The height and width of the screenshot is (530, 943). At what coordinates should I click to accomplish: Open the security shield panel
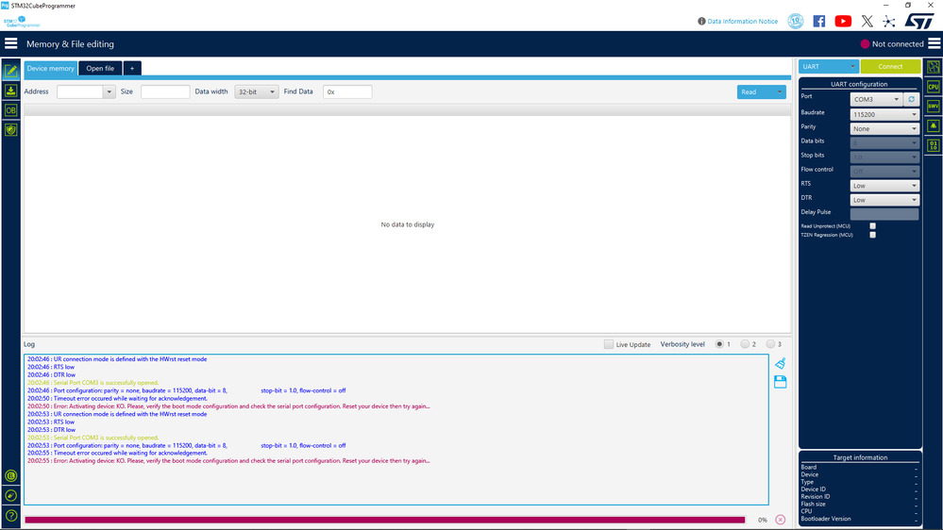[10, 130]
